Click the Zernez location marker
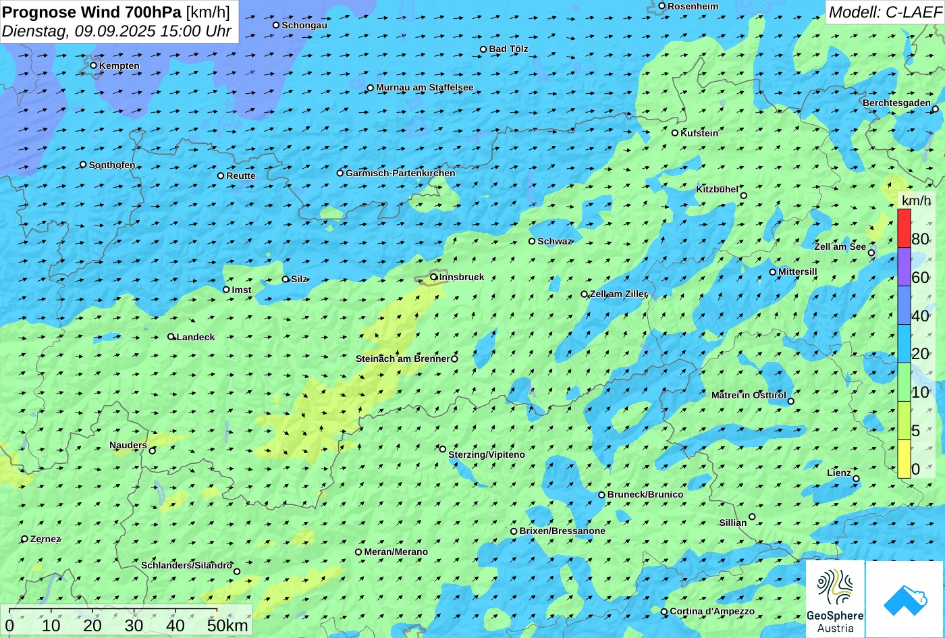945x638 pixels. [x=25, y=539]
